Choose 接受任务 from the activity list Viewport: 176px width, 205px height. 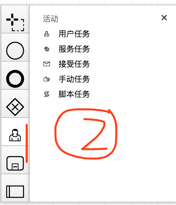(74, 64)
